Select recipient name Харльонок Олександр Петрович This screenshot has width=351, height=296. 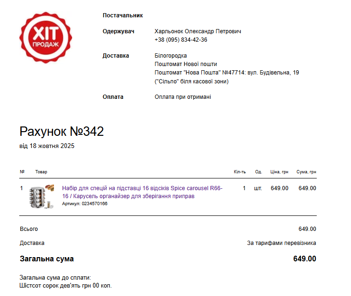[x=198, y=31]
